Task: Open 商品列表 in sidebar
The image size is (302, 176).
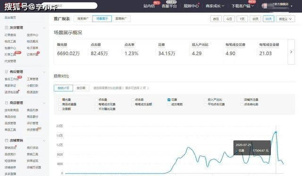Action: [33, 110]
